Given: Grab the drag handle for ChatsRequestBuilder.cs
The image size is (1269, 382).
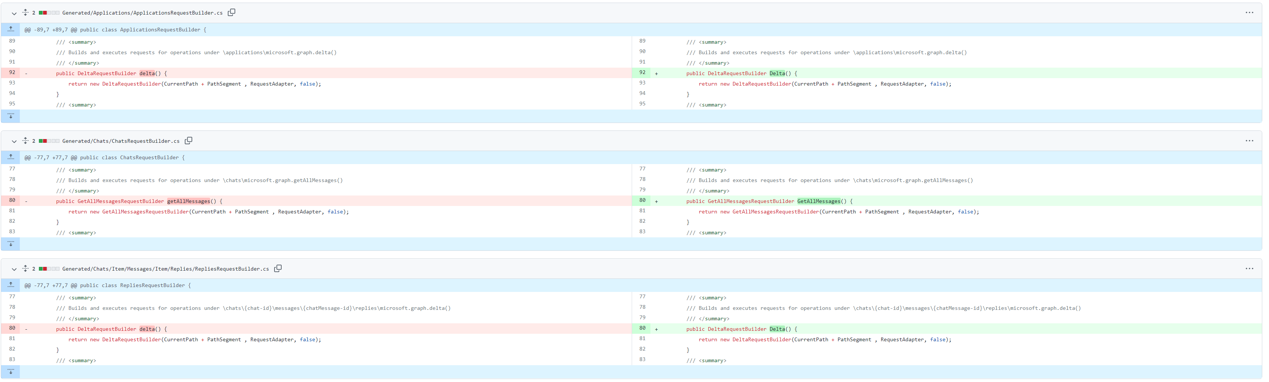Looking at the screenshot, I should [x=25, y=141].
